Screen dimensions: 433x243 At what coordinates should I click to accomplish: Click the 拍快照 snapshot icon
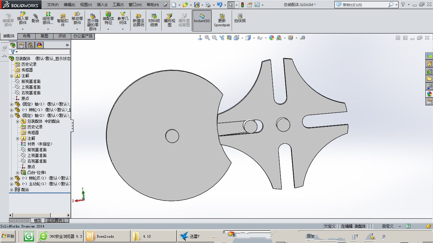coord(240,18)
